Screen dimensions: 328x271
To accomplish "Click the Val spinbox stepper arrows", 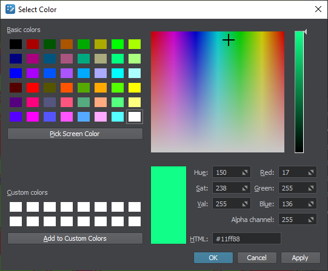I will coord(245,204).
